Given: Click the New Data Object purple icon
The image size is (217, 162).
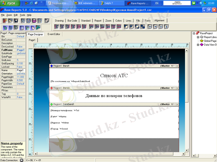Looking at the screenshot, I should click(34, 21).
